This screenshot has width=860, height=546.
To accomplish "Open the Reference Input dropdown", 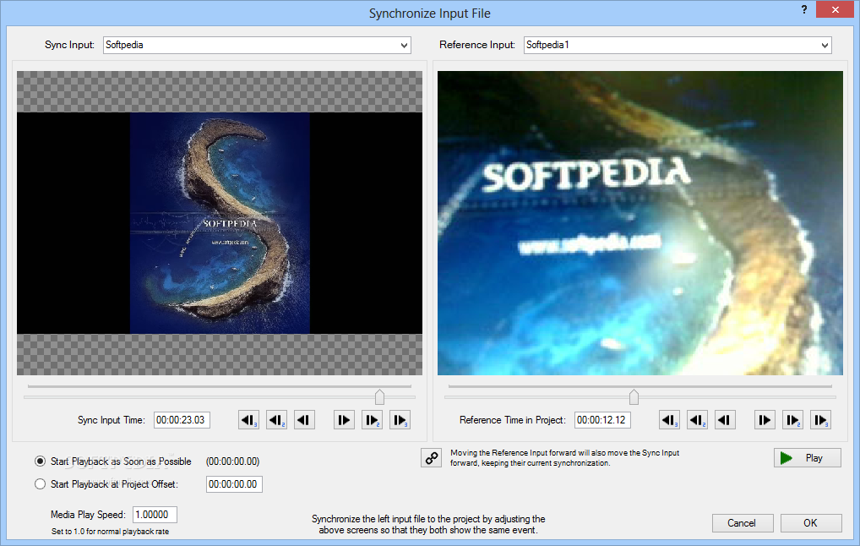I will click(678, 45).
